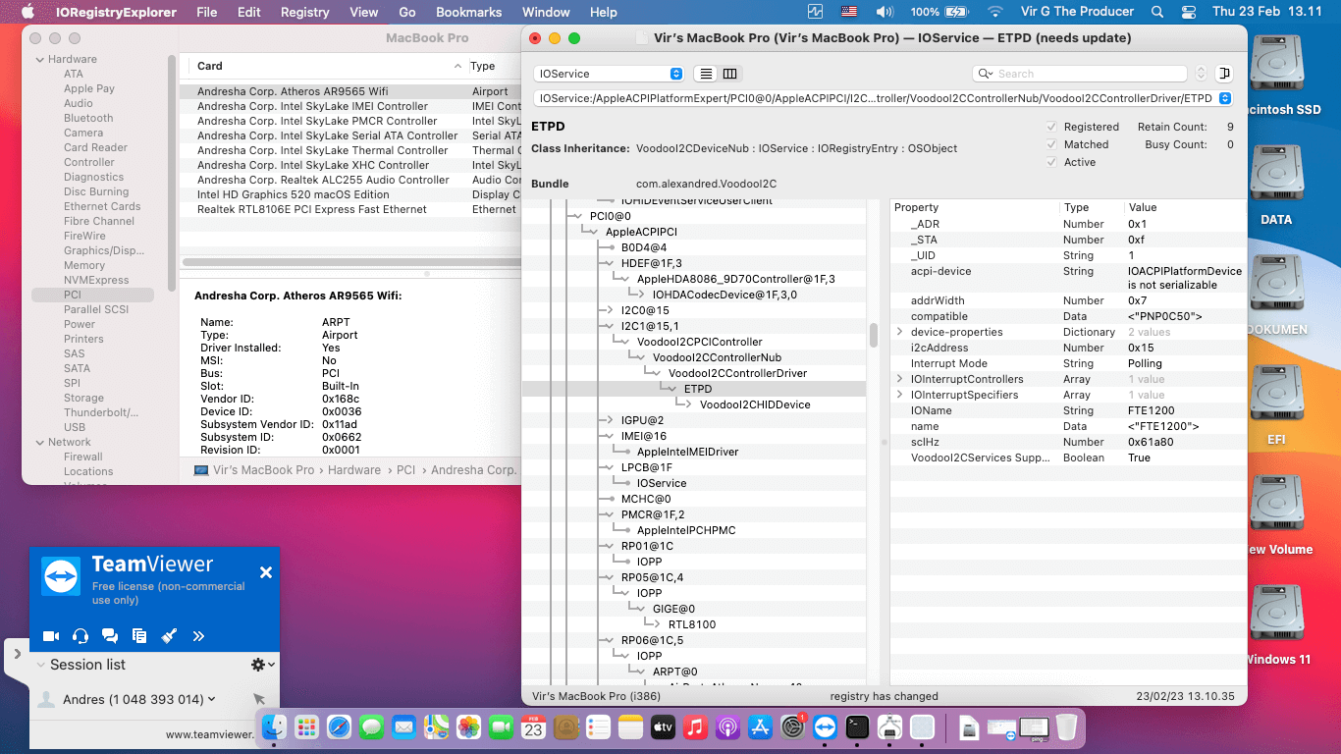
Task: Open the TeamViewer chat icon
Action: [x=110, y=636]
